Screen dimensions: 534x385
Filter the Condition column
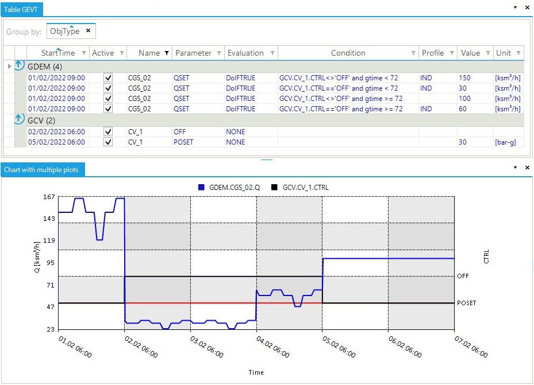click(x=413, y=53)
